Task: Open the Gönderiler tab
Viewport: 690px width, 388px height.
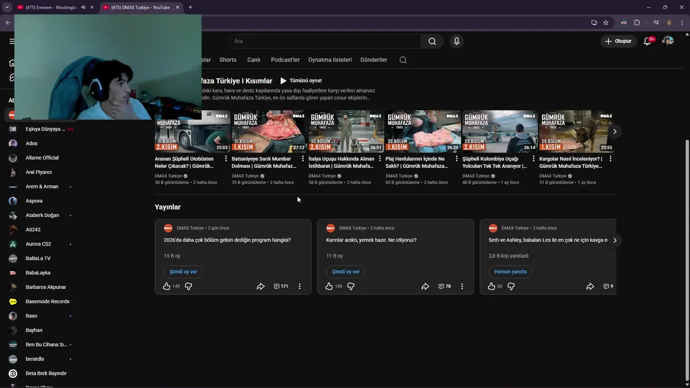Action: pos(374,60)
